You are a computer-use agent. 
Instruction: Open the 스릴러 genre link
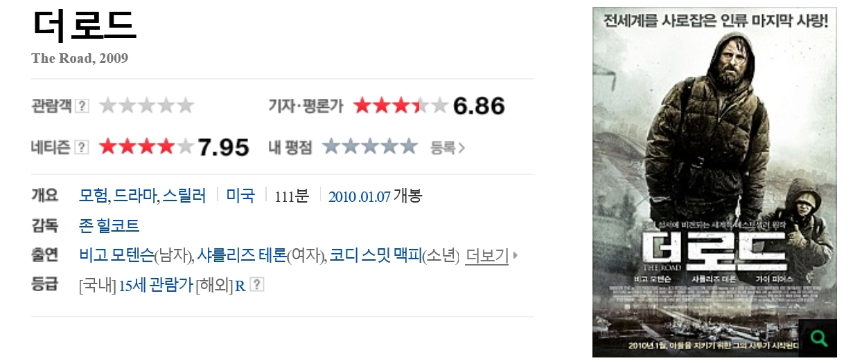pyautogui.click(x=184, y=196)
